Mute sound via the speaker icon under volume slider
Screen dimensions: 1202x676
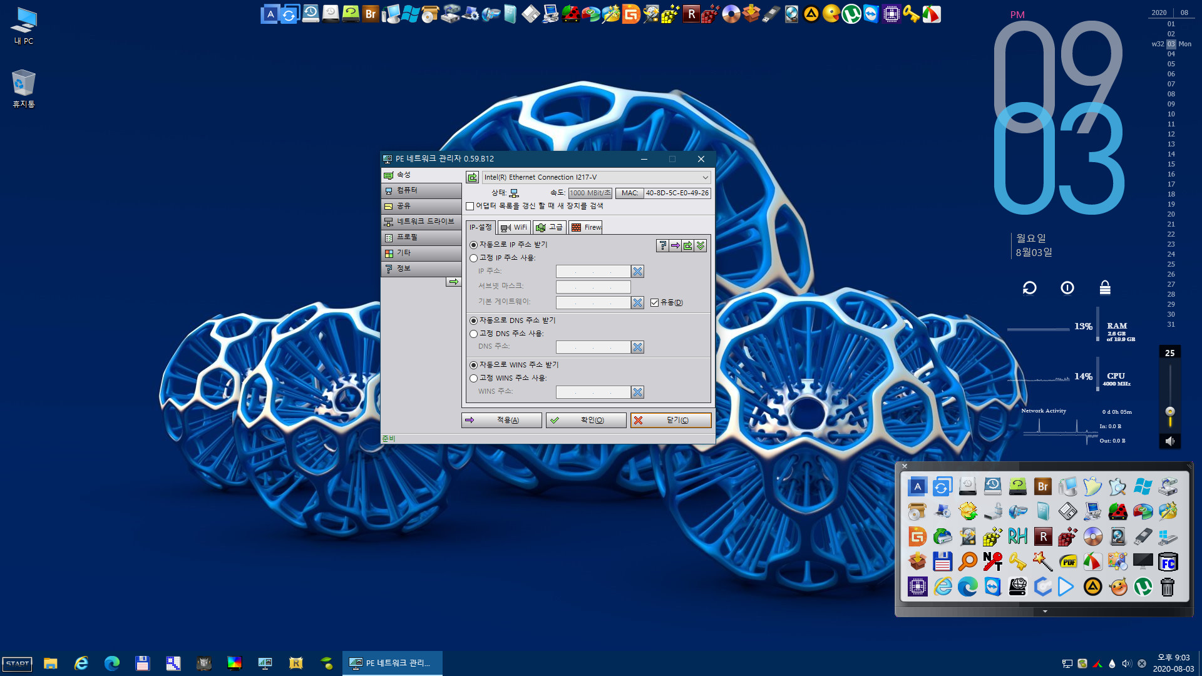[x=1169, y=441]
